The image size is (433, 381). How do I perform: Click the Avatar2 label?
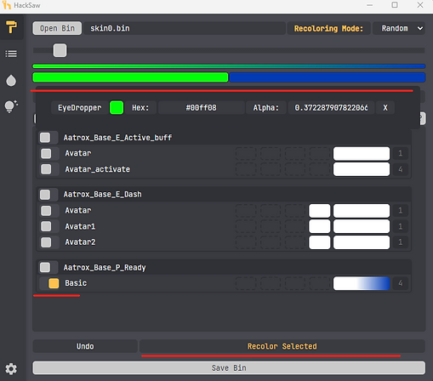[80, 242]
